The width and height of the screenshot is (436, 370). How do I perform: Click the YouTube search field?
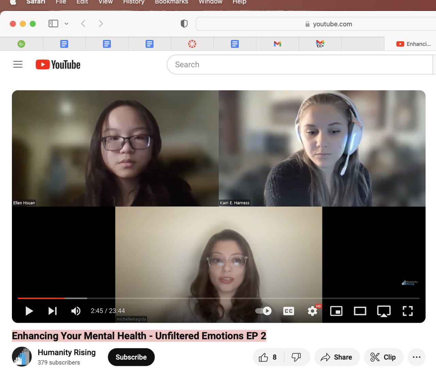(300, 64)
